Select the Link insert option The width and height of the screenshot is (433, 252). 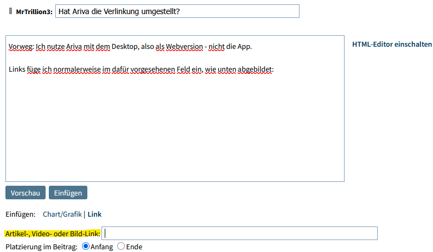pyautogui.click(x=95, y=215)
